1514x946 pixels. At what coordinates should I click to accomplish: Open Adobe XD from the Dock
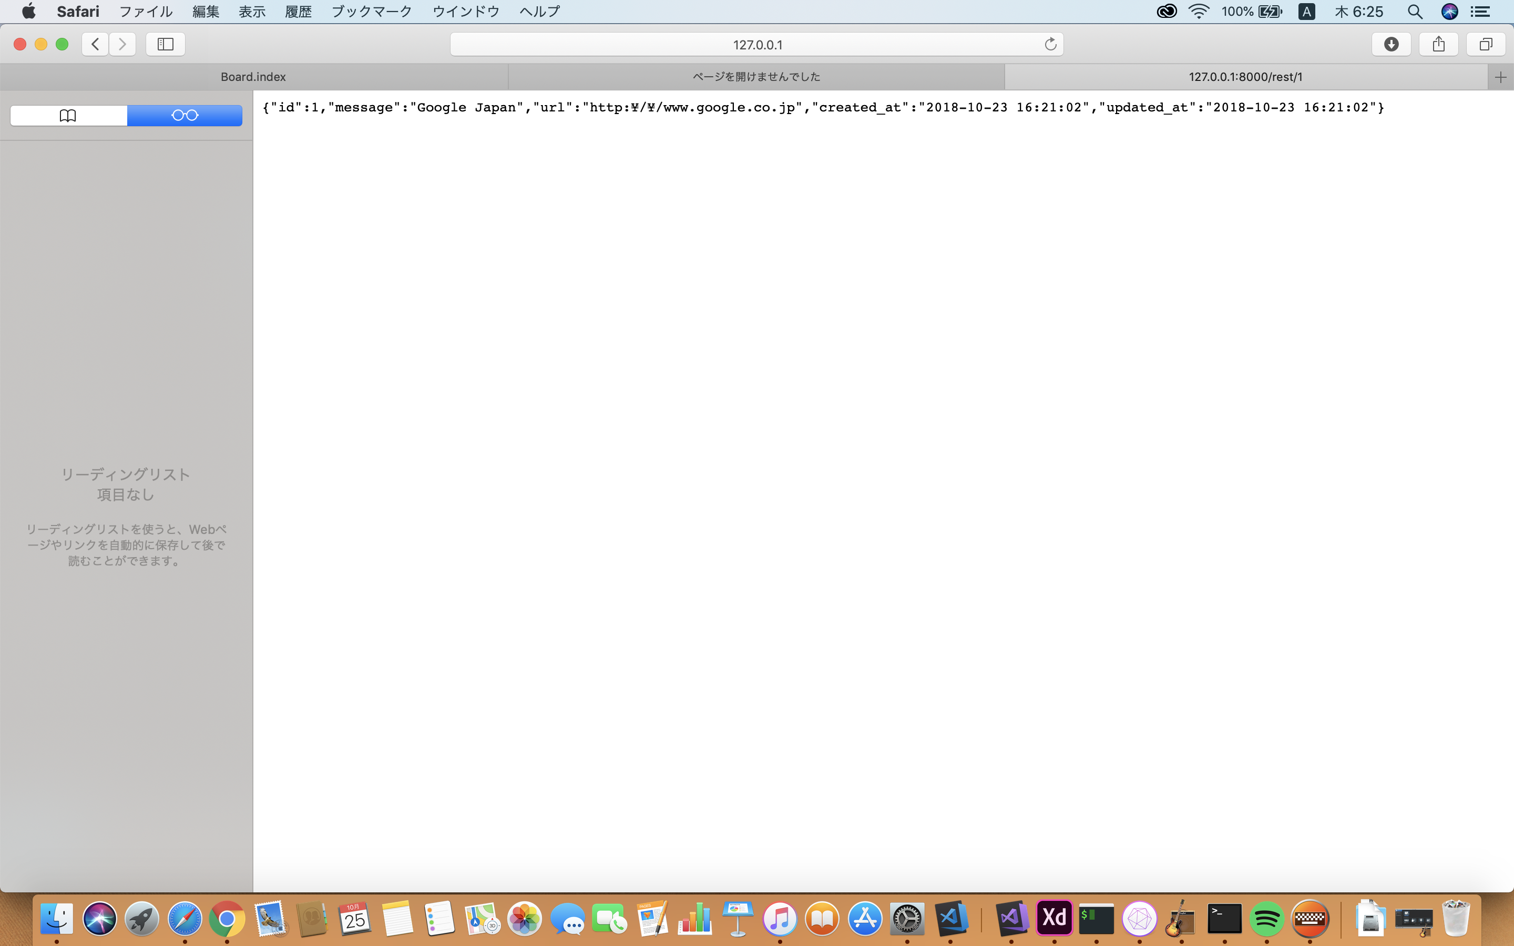tap(1054, 918)
